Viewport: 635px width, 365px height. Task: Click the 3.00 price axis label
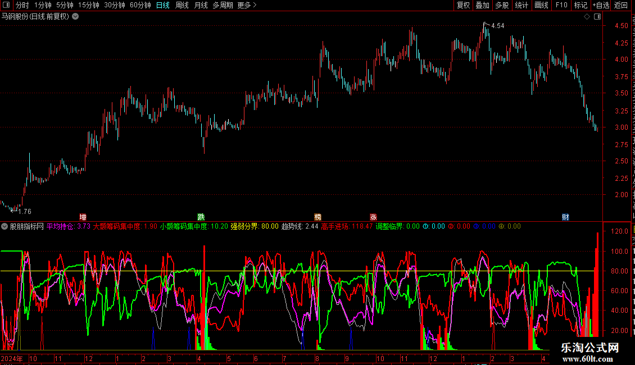[621, 127]
